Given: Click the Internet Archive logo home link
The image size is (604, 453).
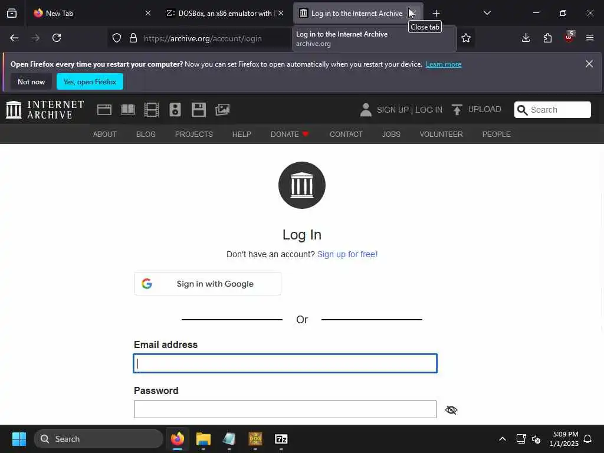Looking at the screenshot, I should pyautogui.click(x=45, y=110).
